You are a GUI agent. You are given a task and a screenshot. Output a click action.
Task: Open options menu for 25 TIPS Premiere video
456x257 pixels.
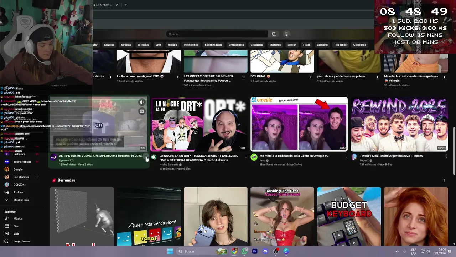tap(146, 156)
